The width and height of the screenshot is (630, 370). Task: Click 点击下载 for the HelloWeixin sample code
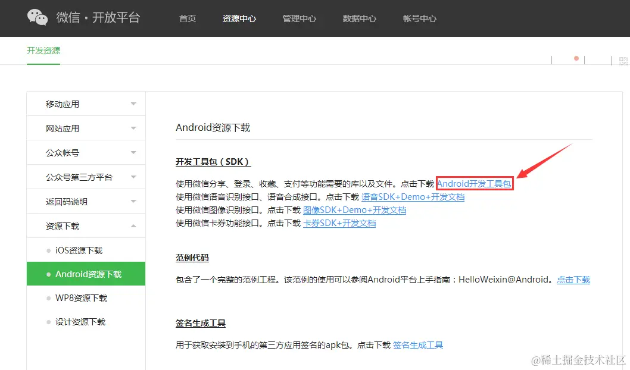coord(573,280)
